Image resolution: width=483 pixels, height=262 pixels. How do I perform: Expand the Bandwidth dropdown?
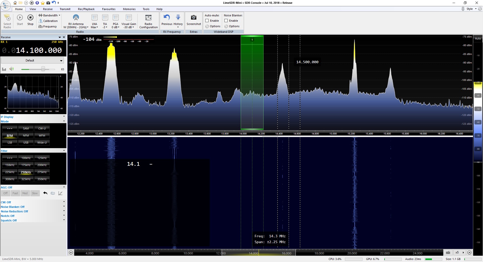click(x=49, y=15)
